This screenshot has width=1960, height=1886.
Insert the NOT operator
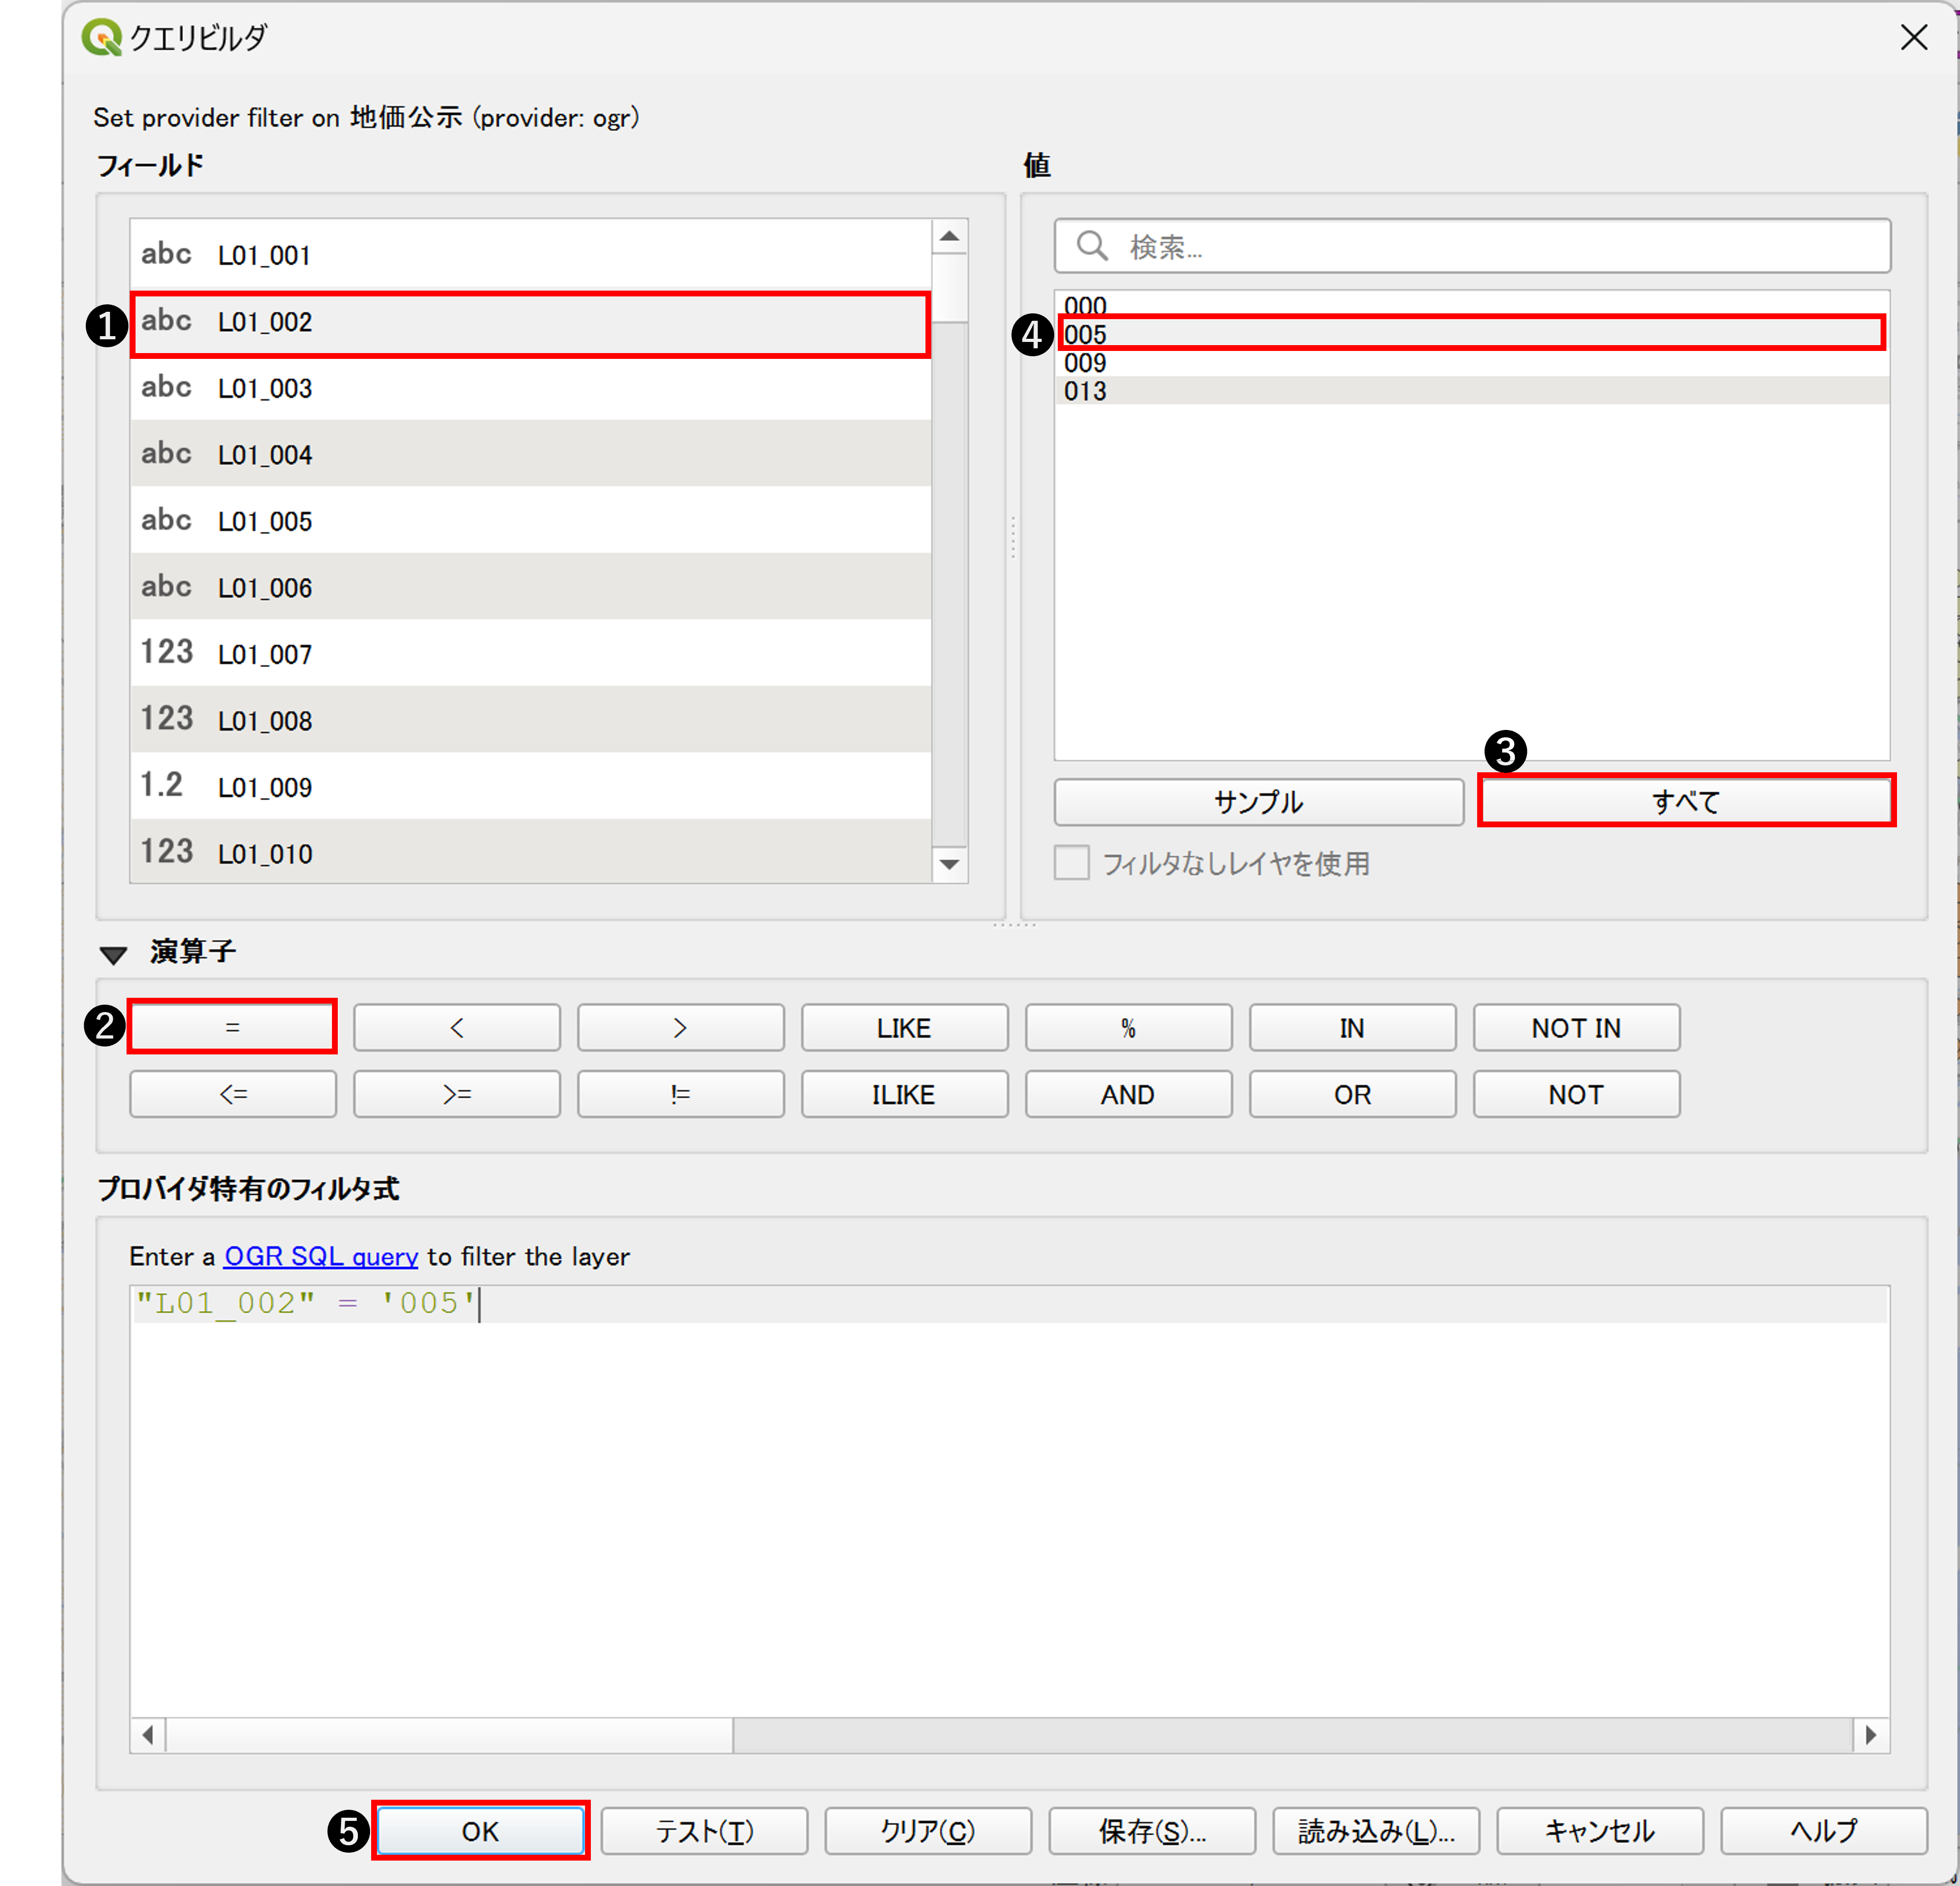1577,1094
